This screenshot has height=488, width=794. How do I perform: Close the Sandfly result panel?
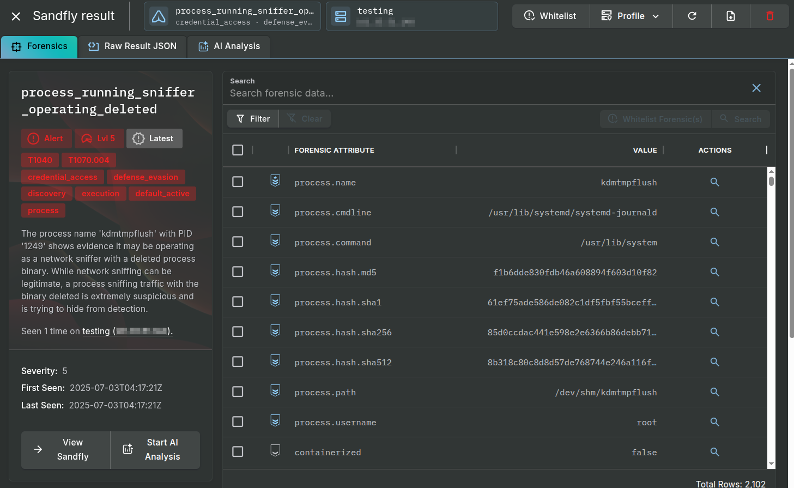[x=16, y=16]
